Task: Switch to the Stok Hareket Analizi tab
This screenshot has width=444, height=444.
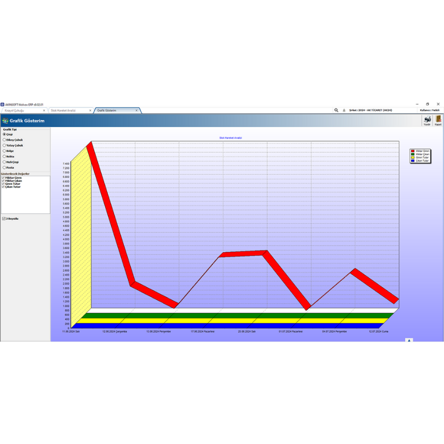Action: click(x=64, y=110)
